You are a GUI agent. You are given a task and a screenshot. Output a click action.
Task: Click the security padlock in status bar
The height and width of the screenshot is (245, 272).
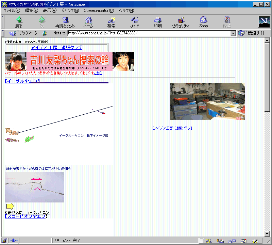click(x=4, y=241)
